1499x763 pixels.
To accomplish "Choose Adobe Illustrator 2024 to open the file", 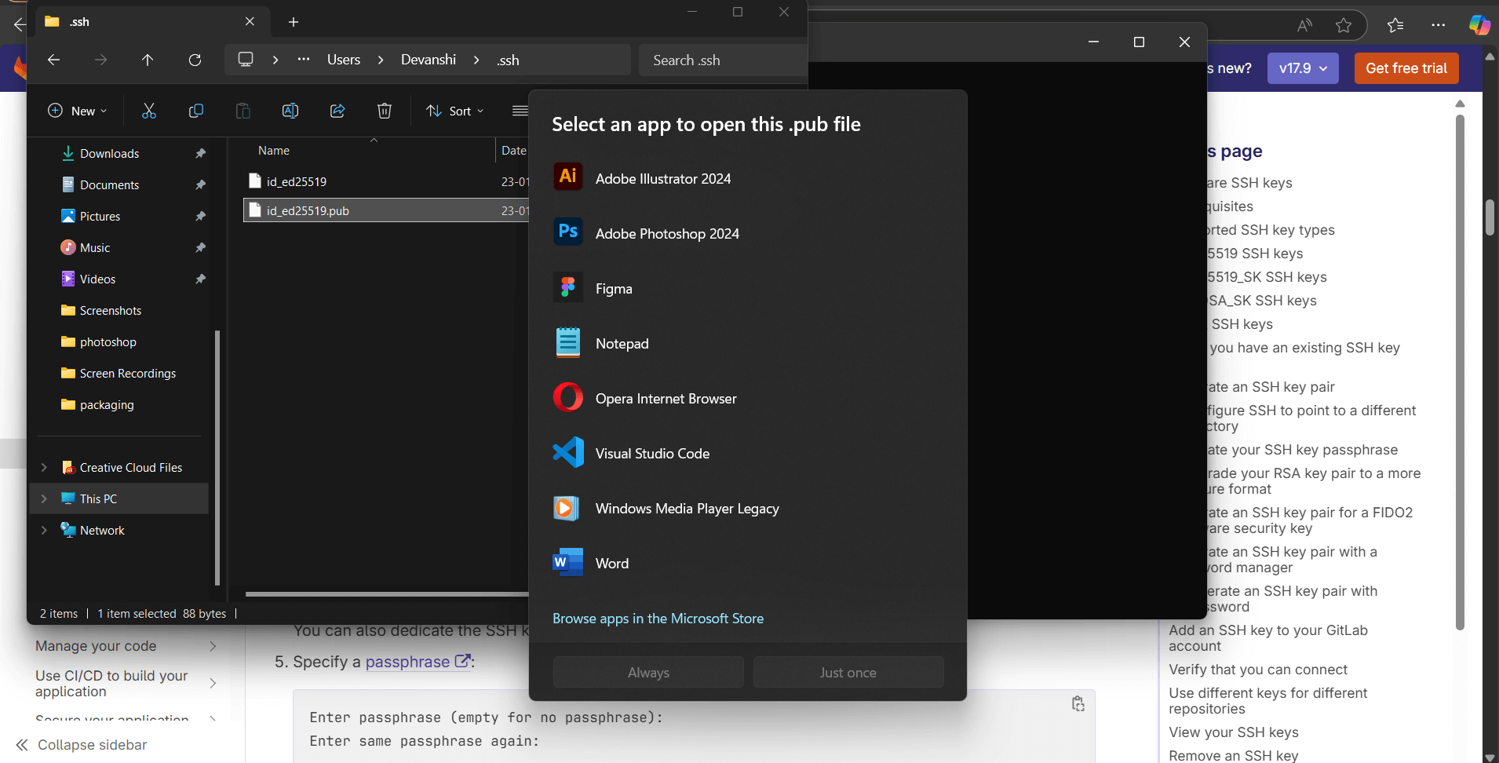I will pyautogui.click(x=747, y=179).
